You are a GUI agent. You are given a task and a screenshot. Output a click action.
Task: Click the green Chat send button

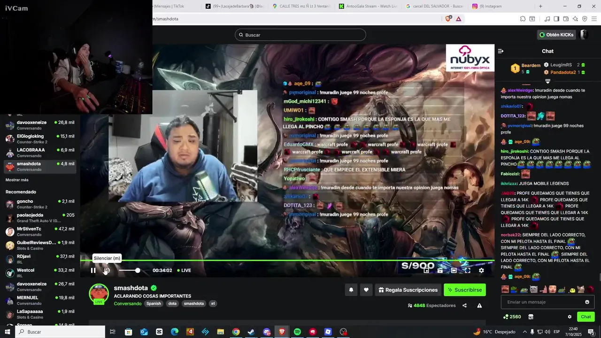(x=586, y=317)
